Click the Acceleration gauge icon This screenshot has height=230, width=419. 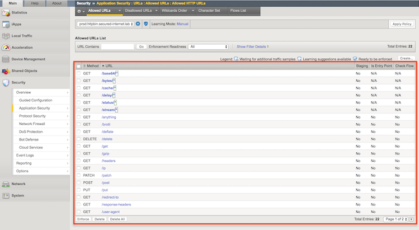click(6, 48)
